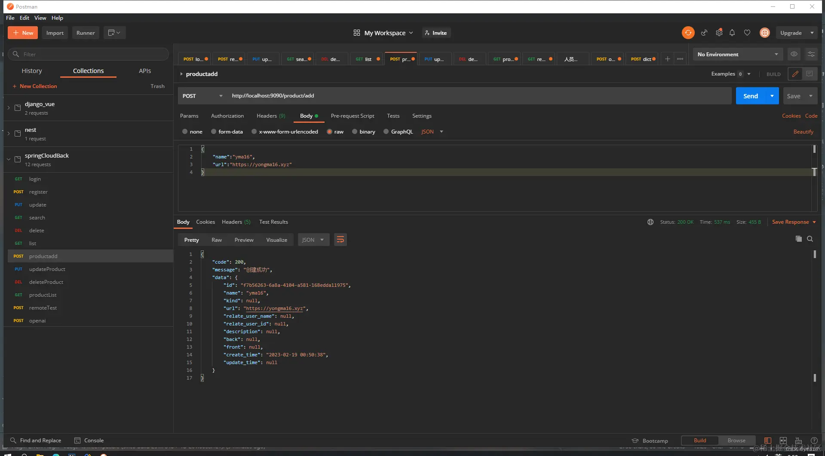The image size is (825, 456).
Task: Click the New Collection link
Action: [35, 86]
